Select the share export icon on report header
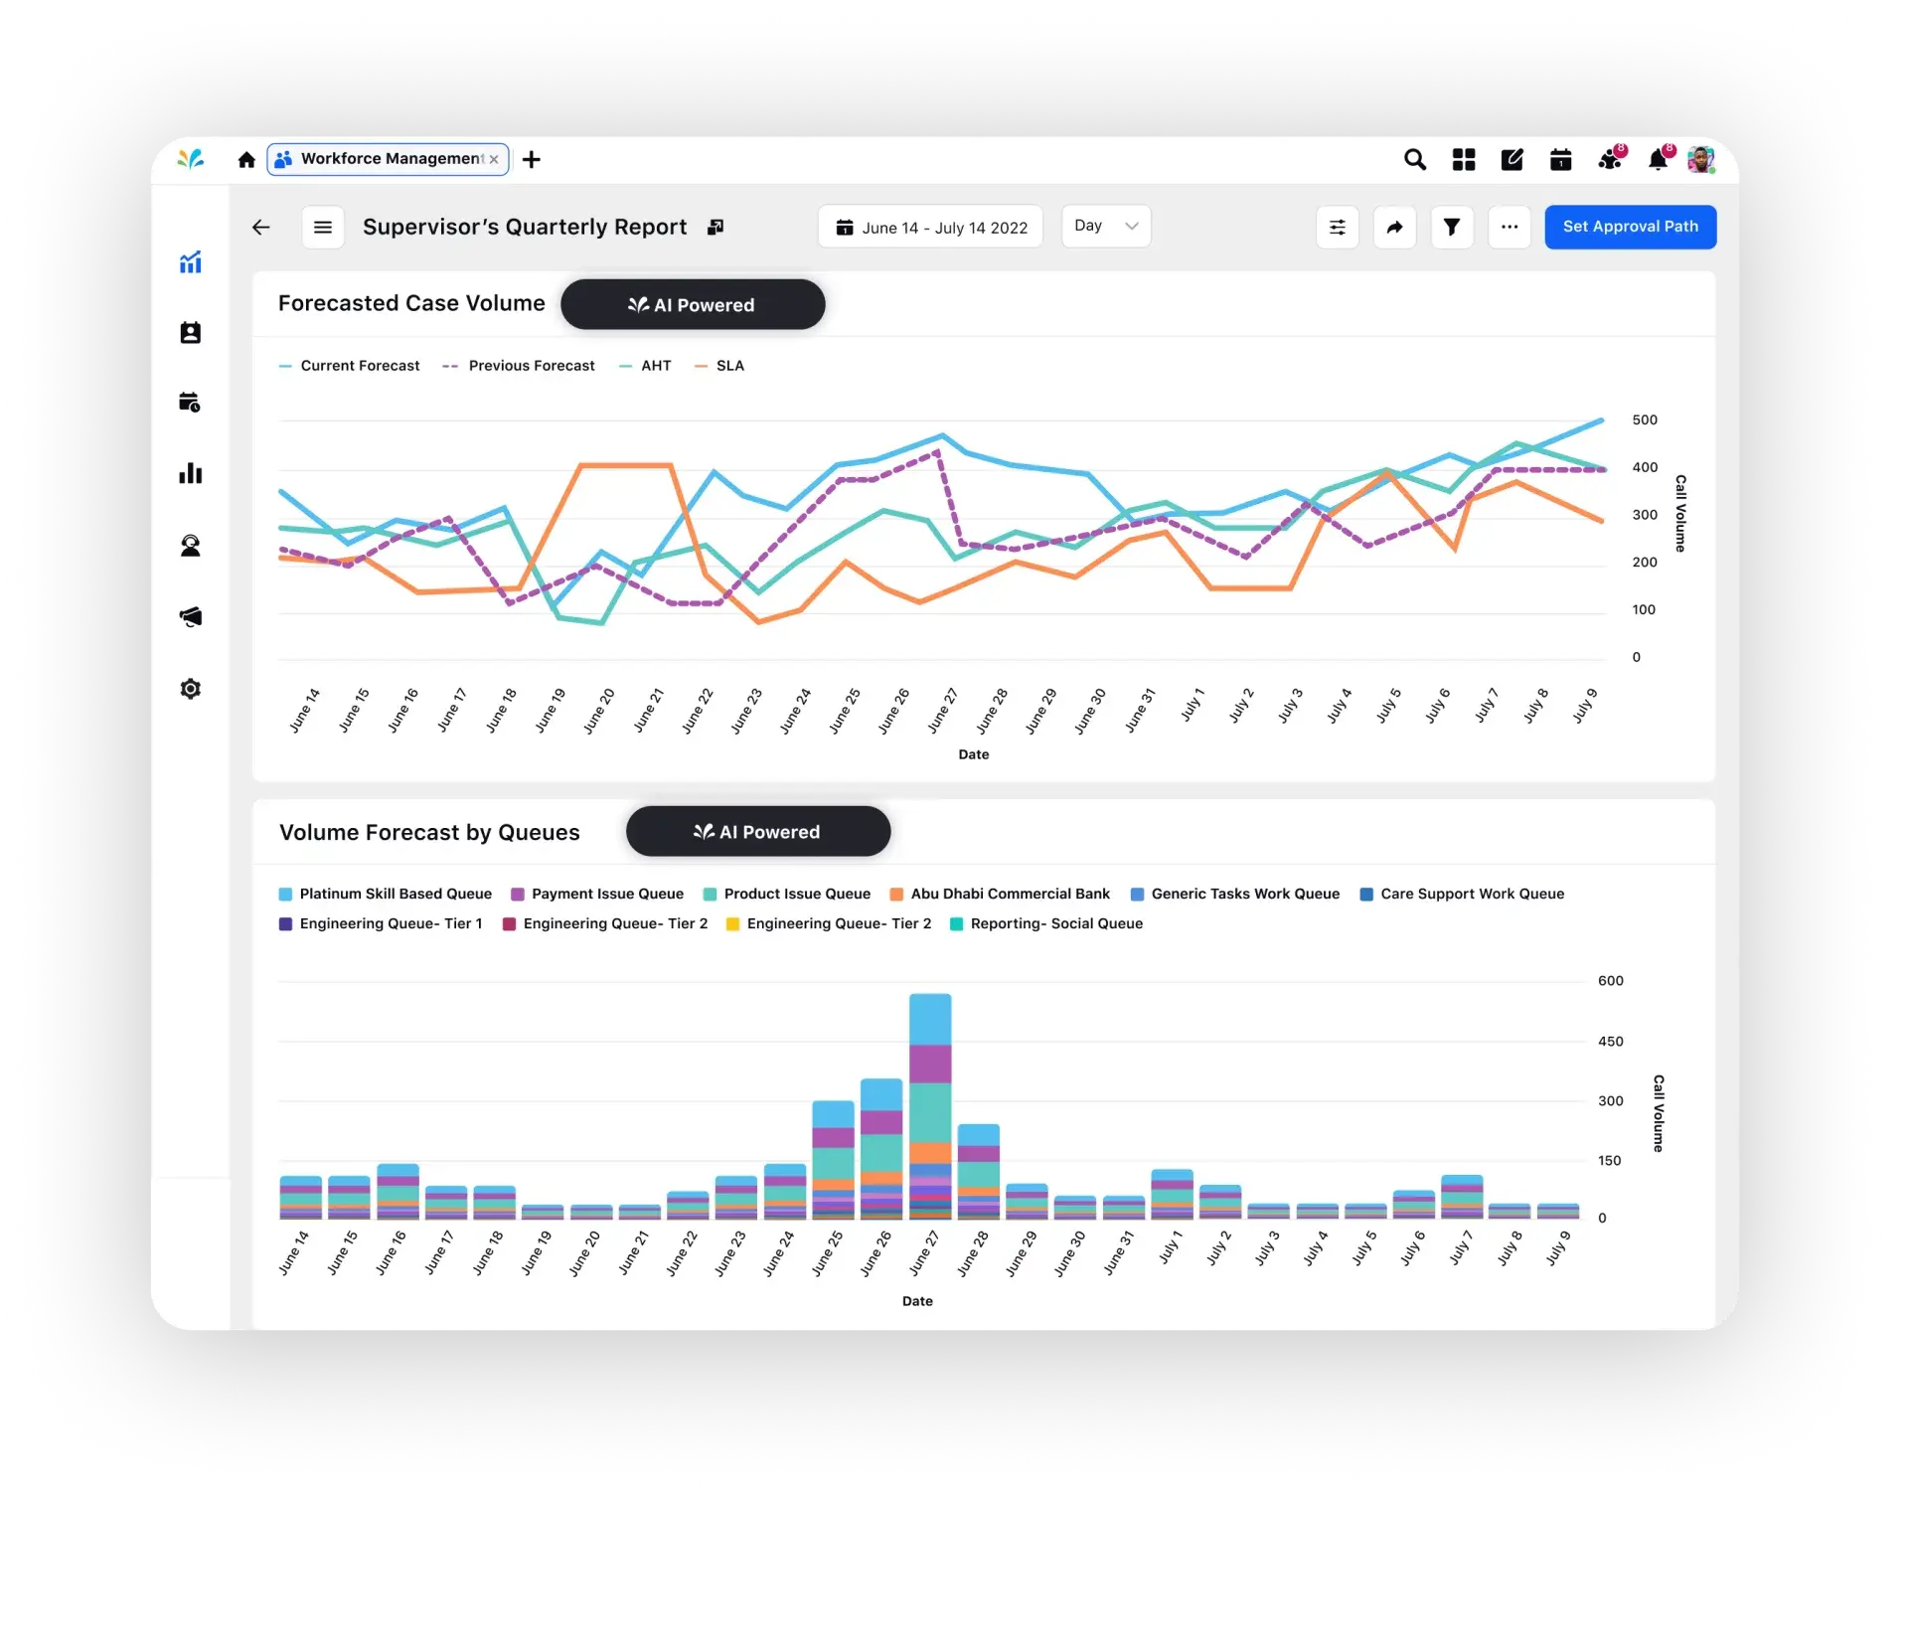 pos(1392,226)
